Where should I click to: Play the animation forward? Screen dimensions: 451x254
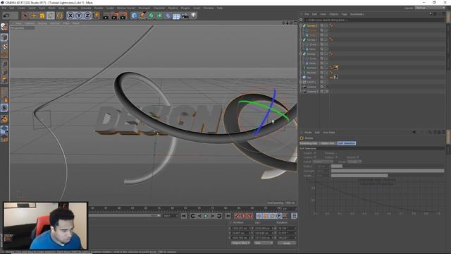pyautogui.click(x=206, y=216)
